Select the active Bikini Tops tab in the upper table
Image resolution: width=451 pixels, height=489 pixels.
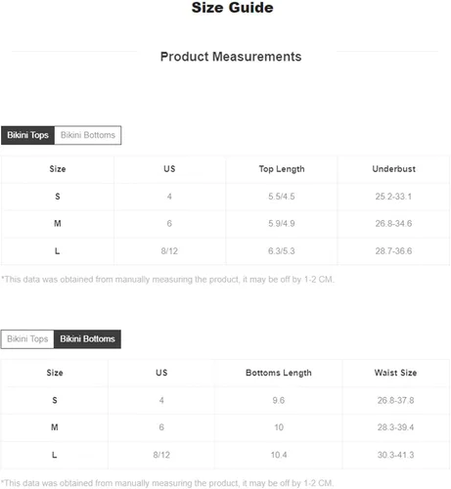pyautogui.click(x=27, y=135)
